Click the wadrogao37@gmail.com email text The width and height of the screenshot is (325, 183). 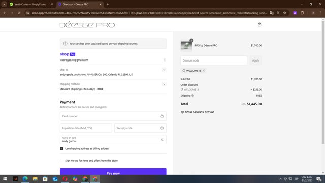[74, 60]
